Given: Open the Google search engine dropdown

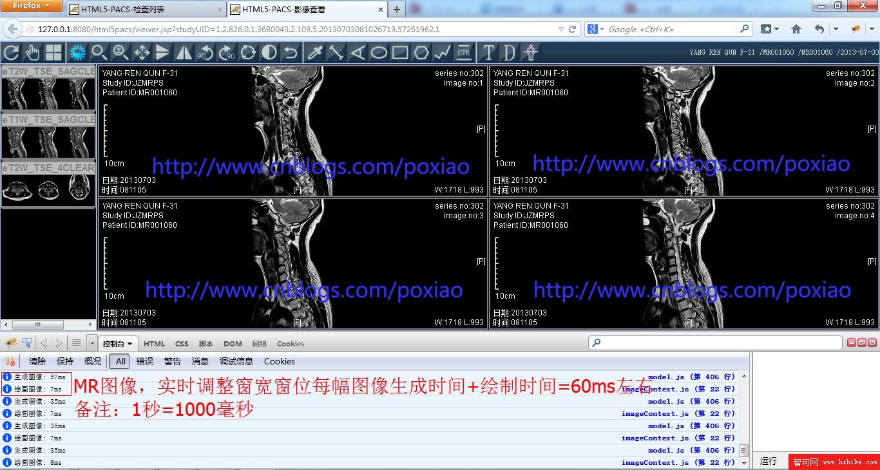Looking at the screenshot, I should tap(597, 29).
